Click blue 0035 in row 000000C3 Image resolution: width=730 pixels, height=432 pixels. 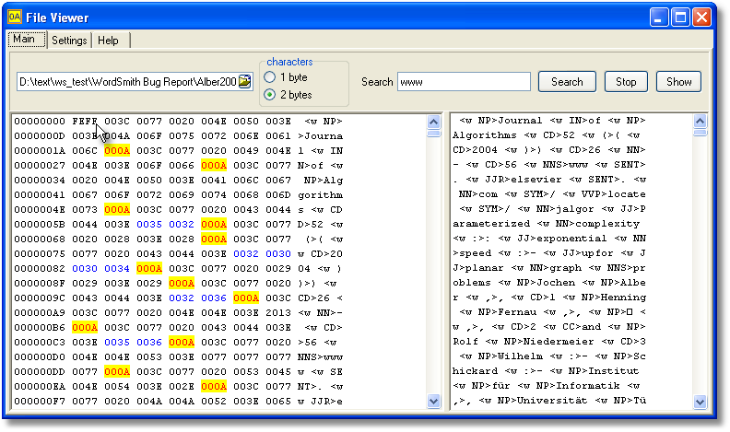click(x=117, y=343)
